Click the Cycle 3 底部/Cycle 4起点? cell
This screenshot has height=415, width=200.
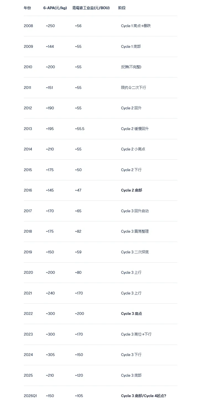click(x=143, y=396)
